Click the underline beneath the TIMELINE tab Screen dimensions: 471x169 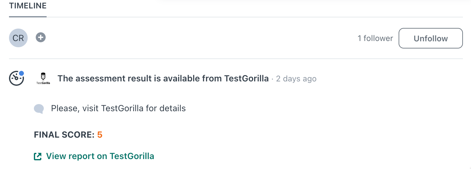pyautogui.click(x=28, y=16)
